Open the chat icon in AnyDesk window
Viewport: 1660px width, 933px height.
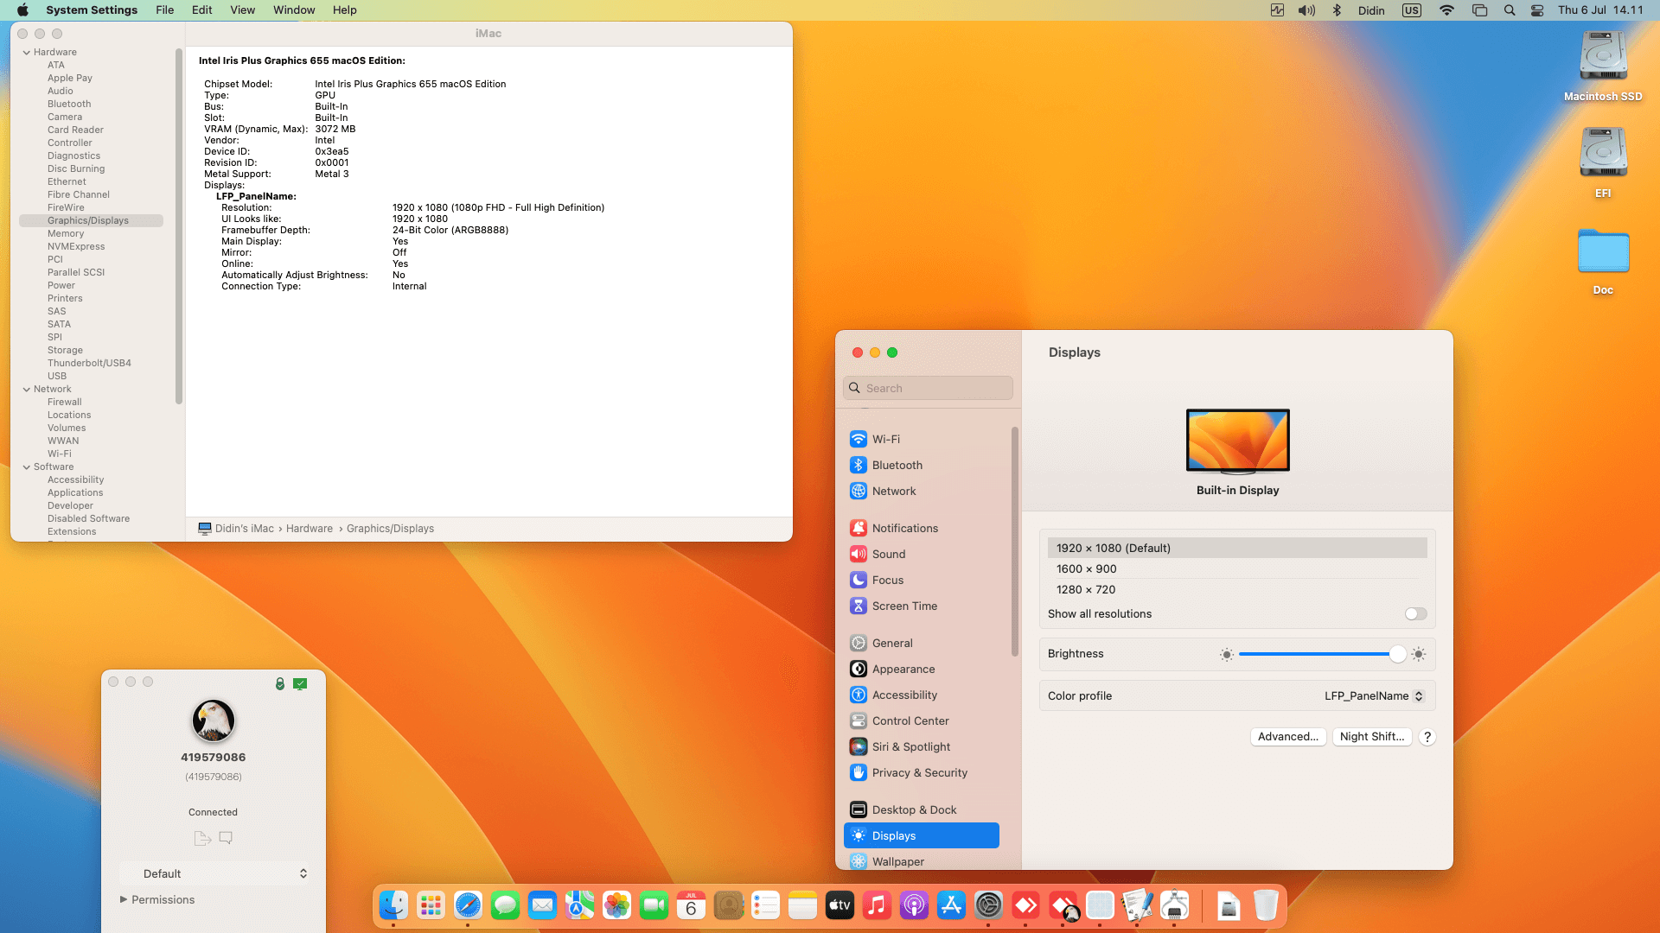point(226,838)
